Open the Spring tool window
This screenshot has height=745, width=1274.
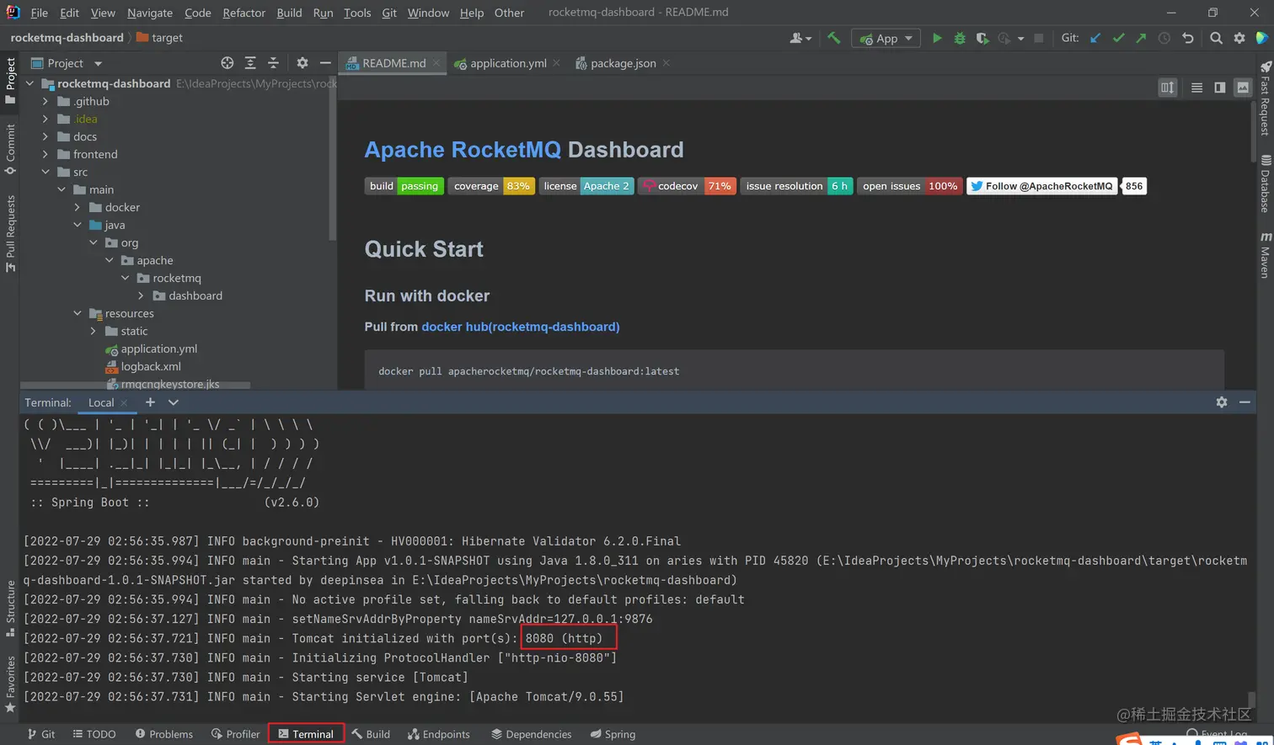point(613,734)
